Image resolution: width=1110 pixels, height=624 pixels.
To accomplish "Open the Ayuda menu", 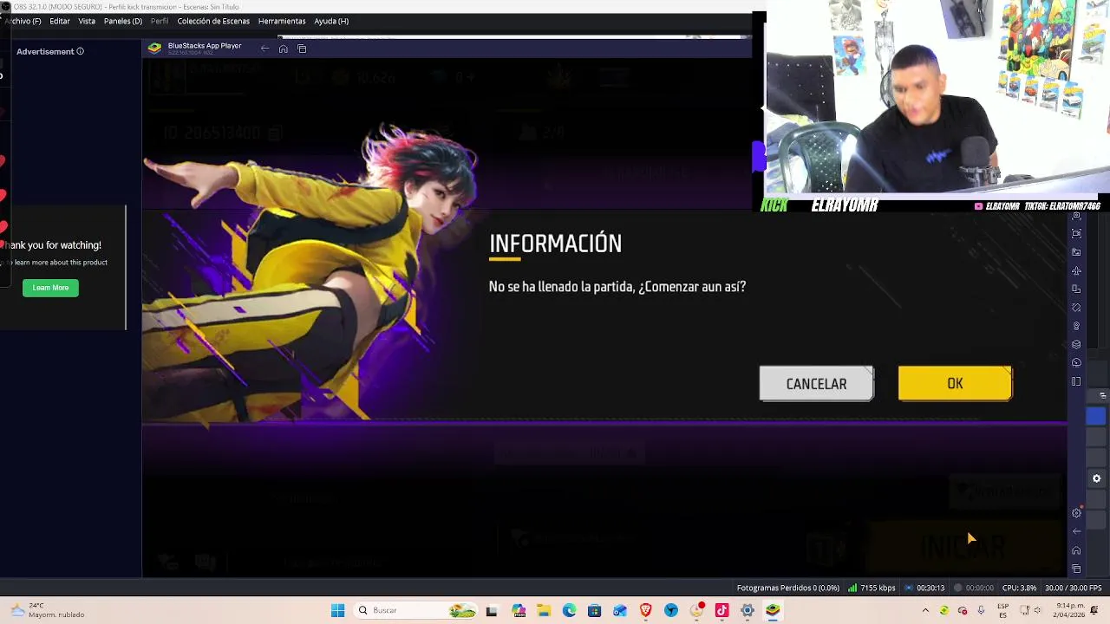I will [x=331, y=21].
